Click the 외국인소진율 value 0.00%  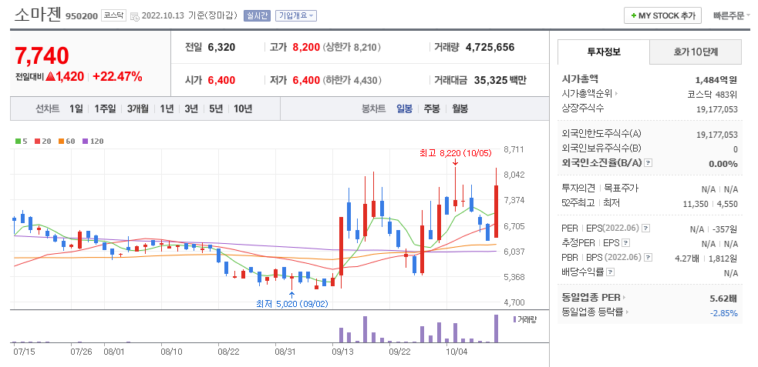tap(723, 164)
